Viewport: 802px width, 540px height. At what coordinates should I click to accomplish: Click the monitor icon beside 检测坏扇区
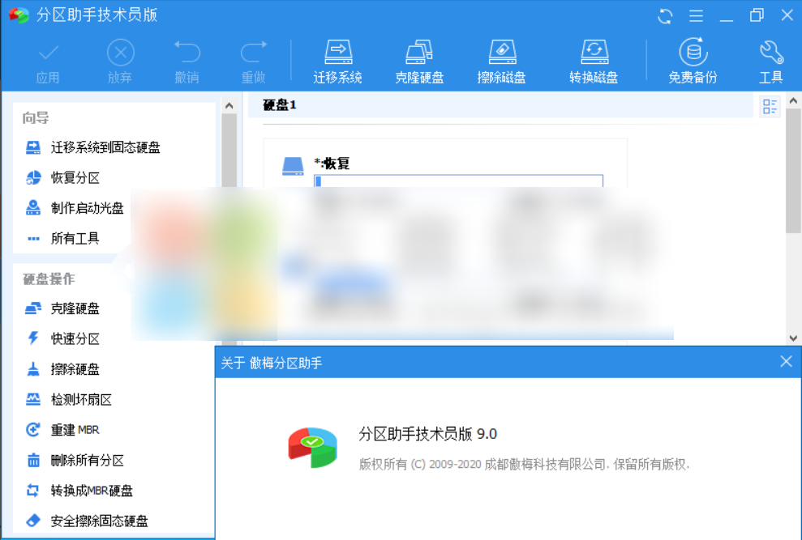pyautogui.click(x=33, y=399)
